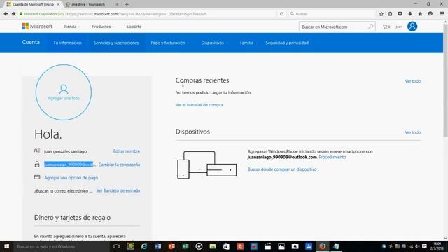Viewport: 448px width, 252px height.
Task: Open Ver Bandeja de entrada link
Action: 118,190
